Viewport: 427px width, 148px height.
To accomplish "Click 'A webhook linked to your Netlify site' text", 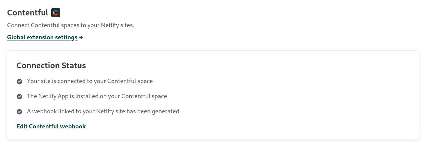I will click(103, 111).
